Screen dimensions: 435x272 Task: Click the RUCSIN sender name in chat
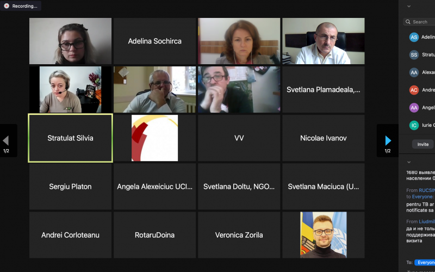427,190
